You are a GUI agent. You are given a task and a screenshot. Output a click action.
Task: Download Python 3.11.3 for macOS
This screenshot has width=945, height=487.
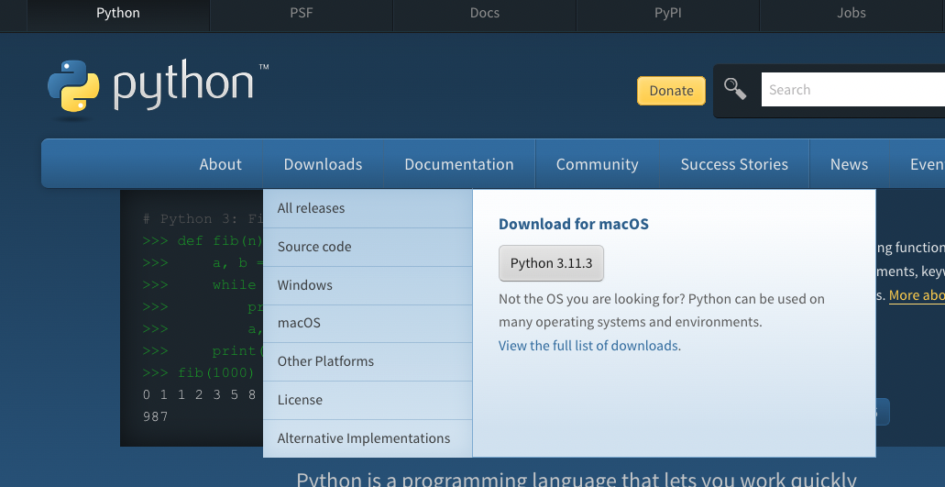551,263
